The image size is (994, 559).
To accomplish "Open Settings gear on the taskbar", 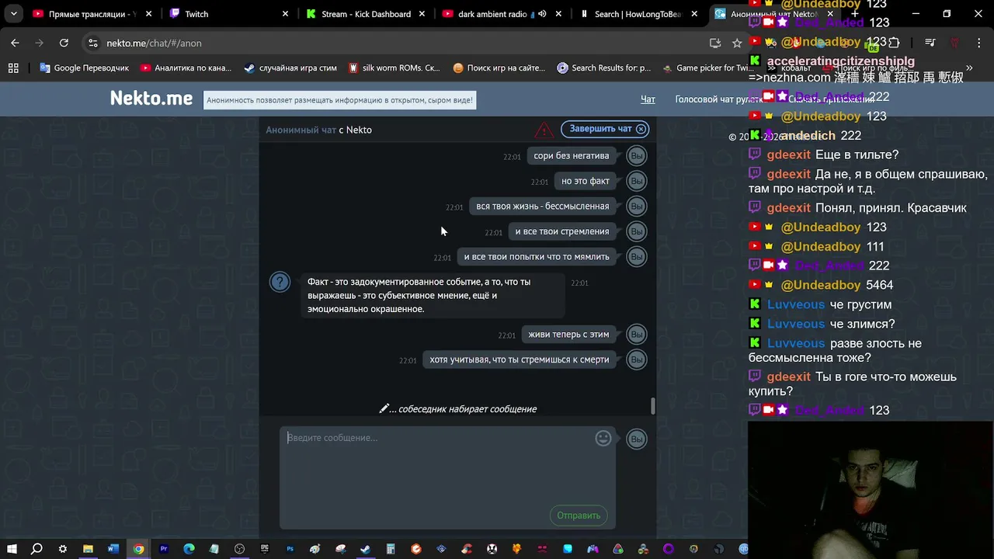I will [62, 549].
